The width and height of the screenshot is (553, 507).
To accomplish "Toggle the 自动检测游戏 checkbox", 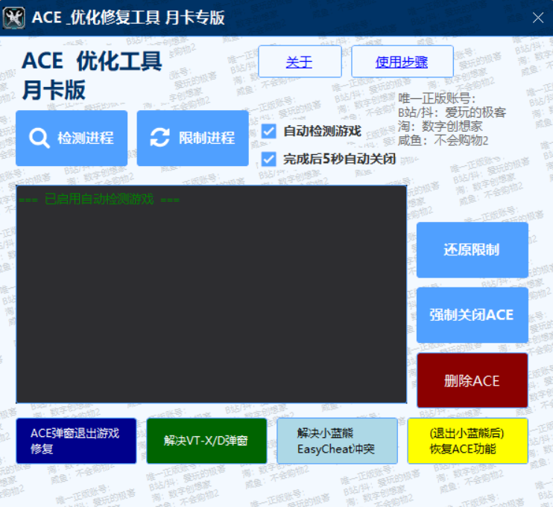I will [x=269, y=132].
